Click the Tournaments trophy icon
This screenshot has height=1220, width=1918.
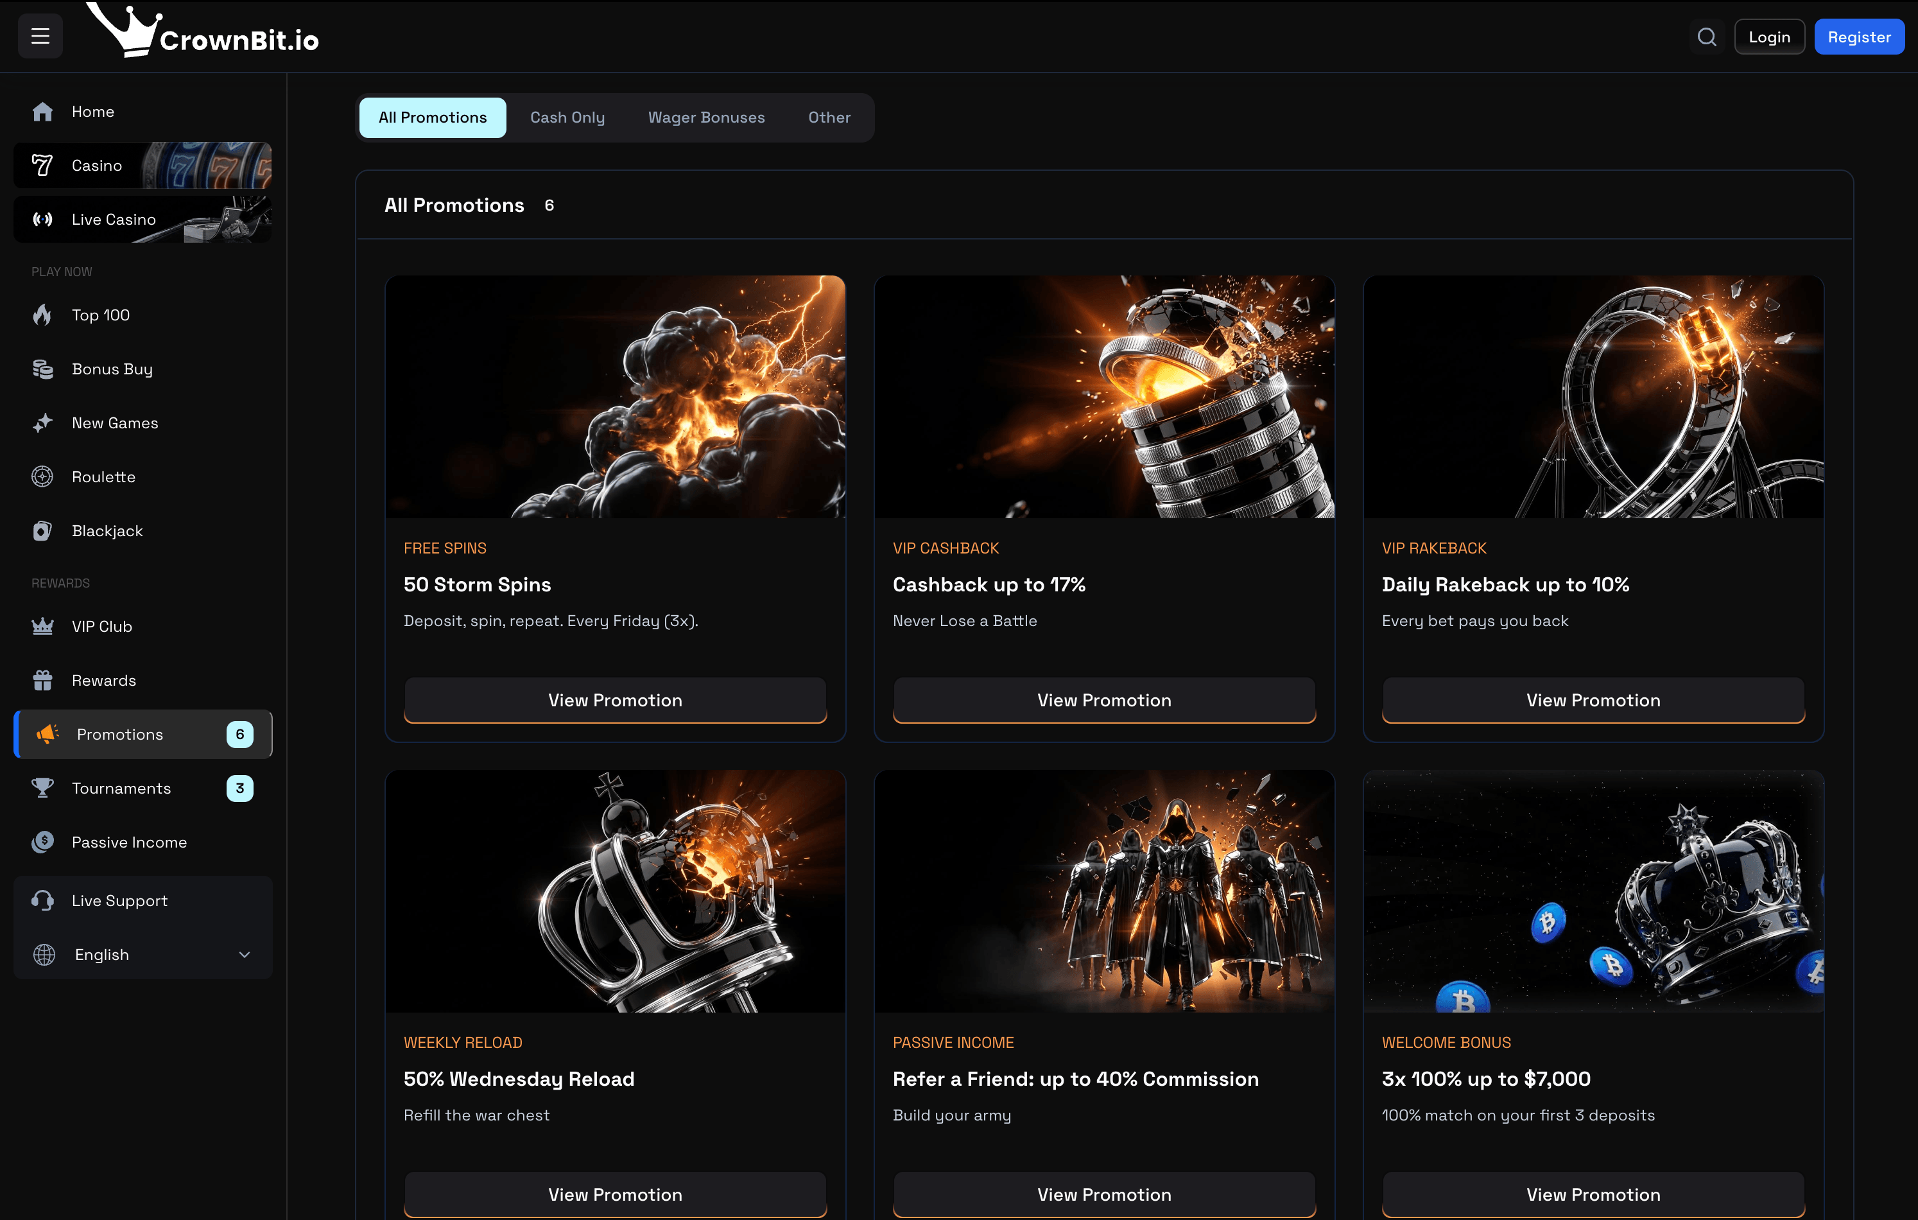coord(42,788)
